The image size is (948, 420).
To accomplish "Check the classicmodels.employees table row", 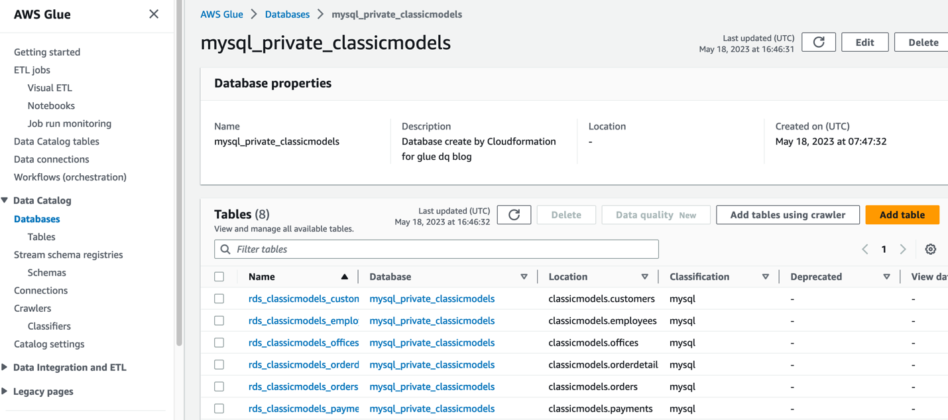I will pyautogui.click(x=219, y=320).
